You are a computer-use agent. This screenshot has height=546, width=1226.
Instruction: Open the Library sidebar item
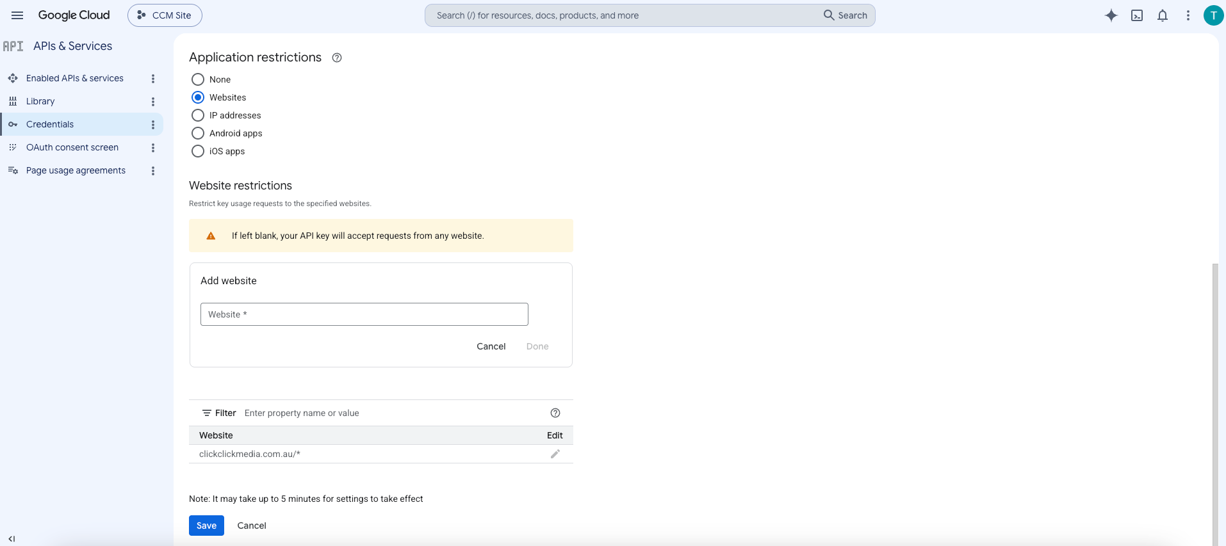(40, 101)
